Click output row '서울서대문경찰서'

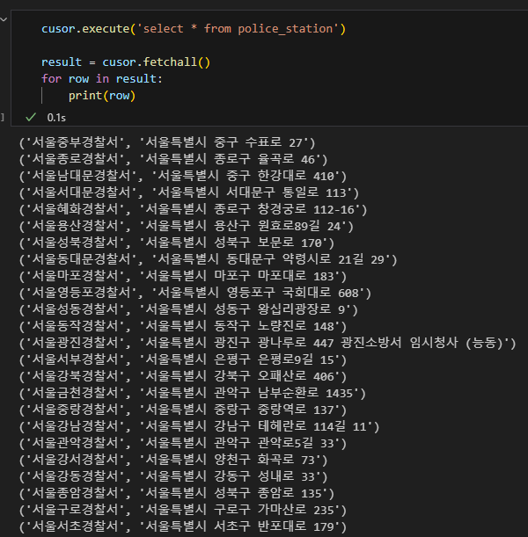pyautogui.click(x=189, y=192)
